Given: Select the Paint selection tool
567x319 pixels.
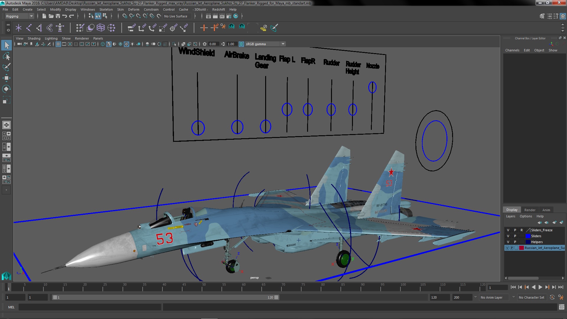Looking at the screenshot, I should tap(6, 67).
